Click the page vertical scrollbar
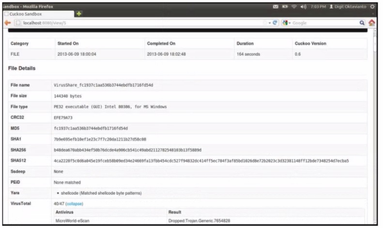This screenshot has width=383, height=228. (375, 121)
